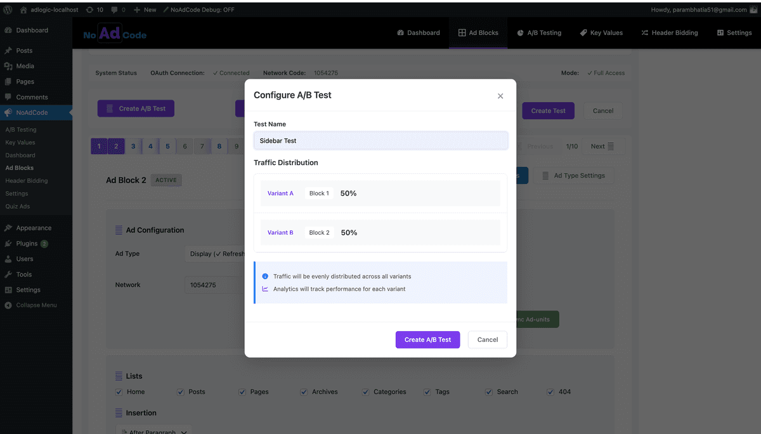This screenshot has height=434, width=761.
Task: Open the NoAdCode Debug toggle in the admin bar
Action: 200,10
